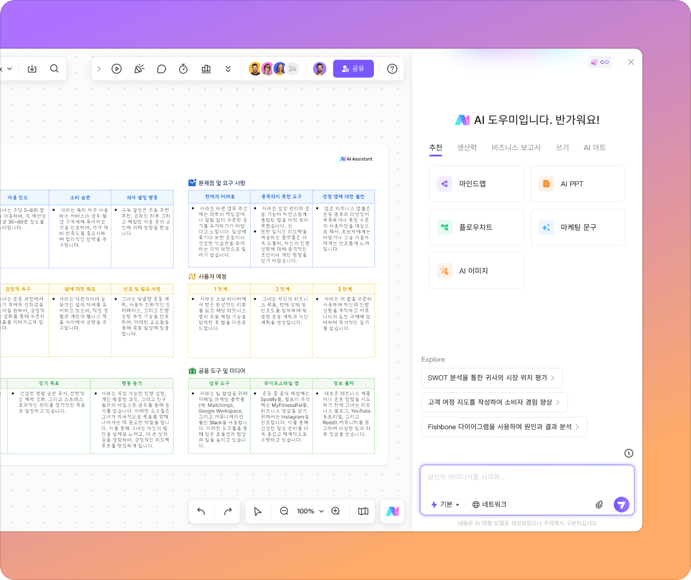Send the prompt with purple send button
This screenshot has height=580, width=691.
621,505
